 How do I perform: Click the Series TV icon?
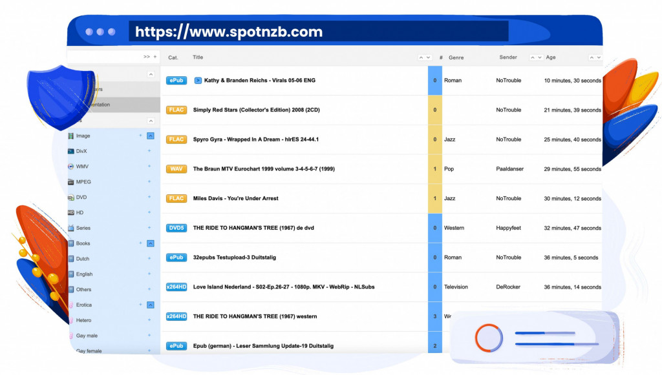pos(71,228)
